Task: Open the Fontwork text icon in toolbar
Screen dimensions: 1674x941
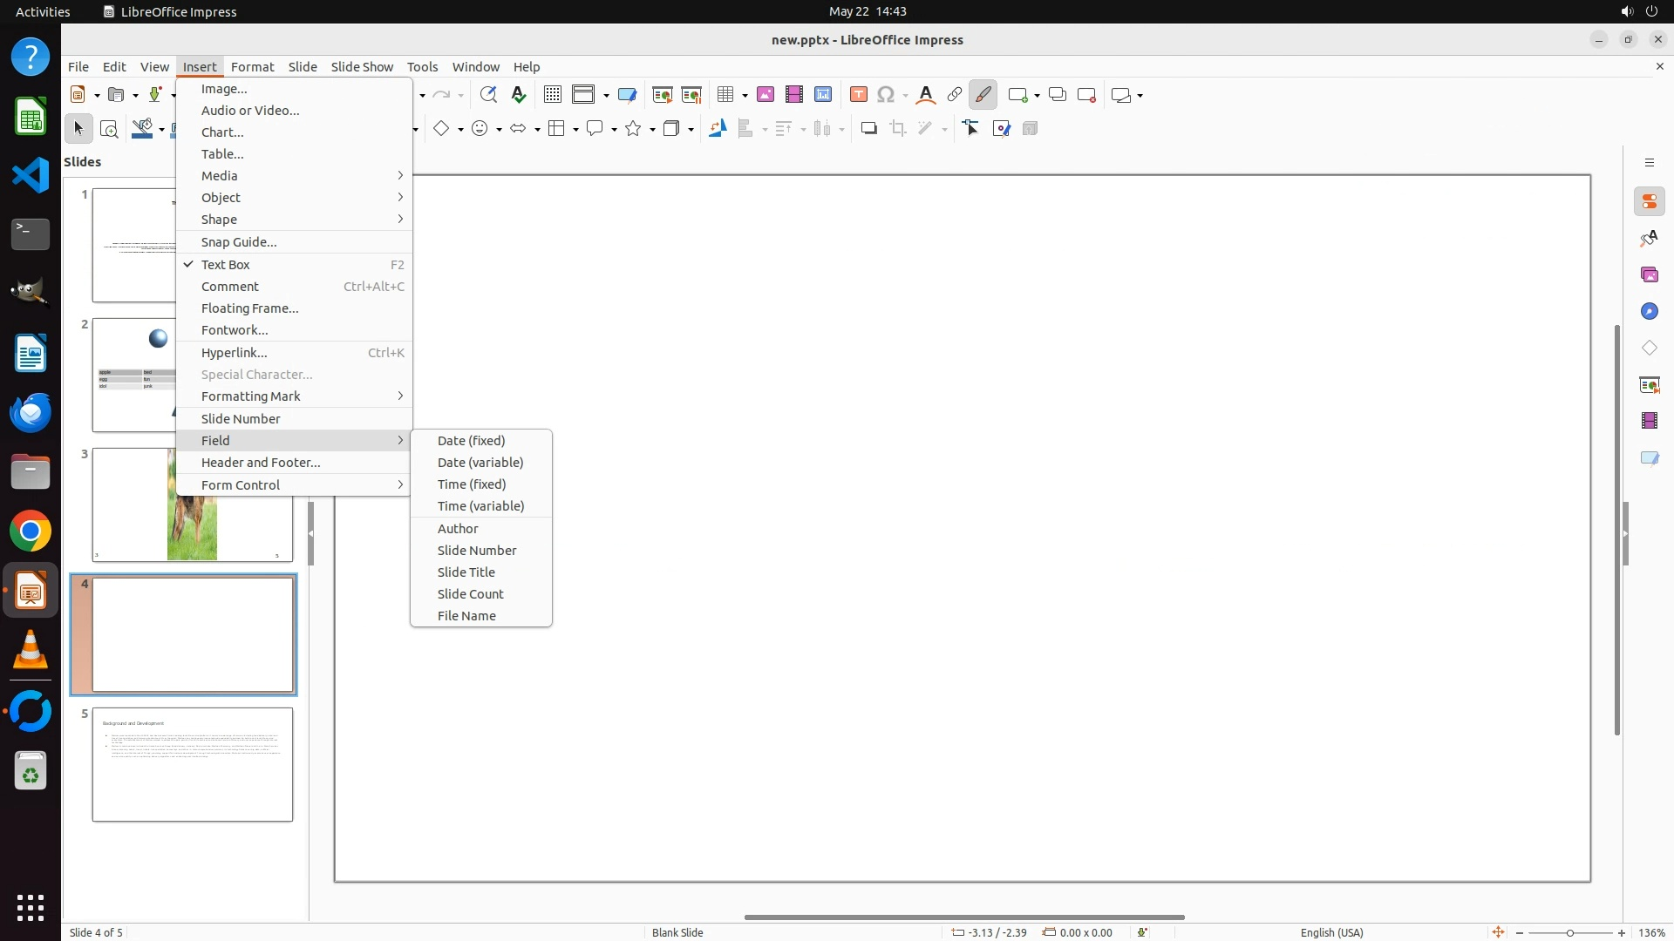Action: click(x=926, y=95)
